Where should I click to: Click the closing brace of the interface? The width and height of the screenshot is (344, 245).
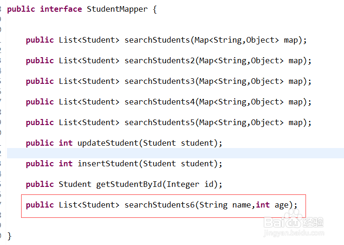pyautogui.click(x=9, y=236)
